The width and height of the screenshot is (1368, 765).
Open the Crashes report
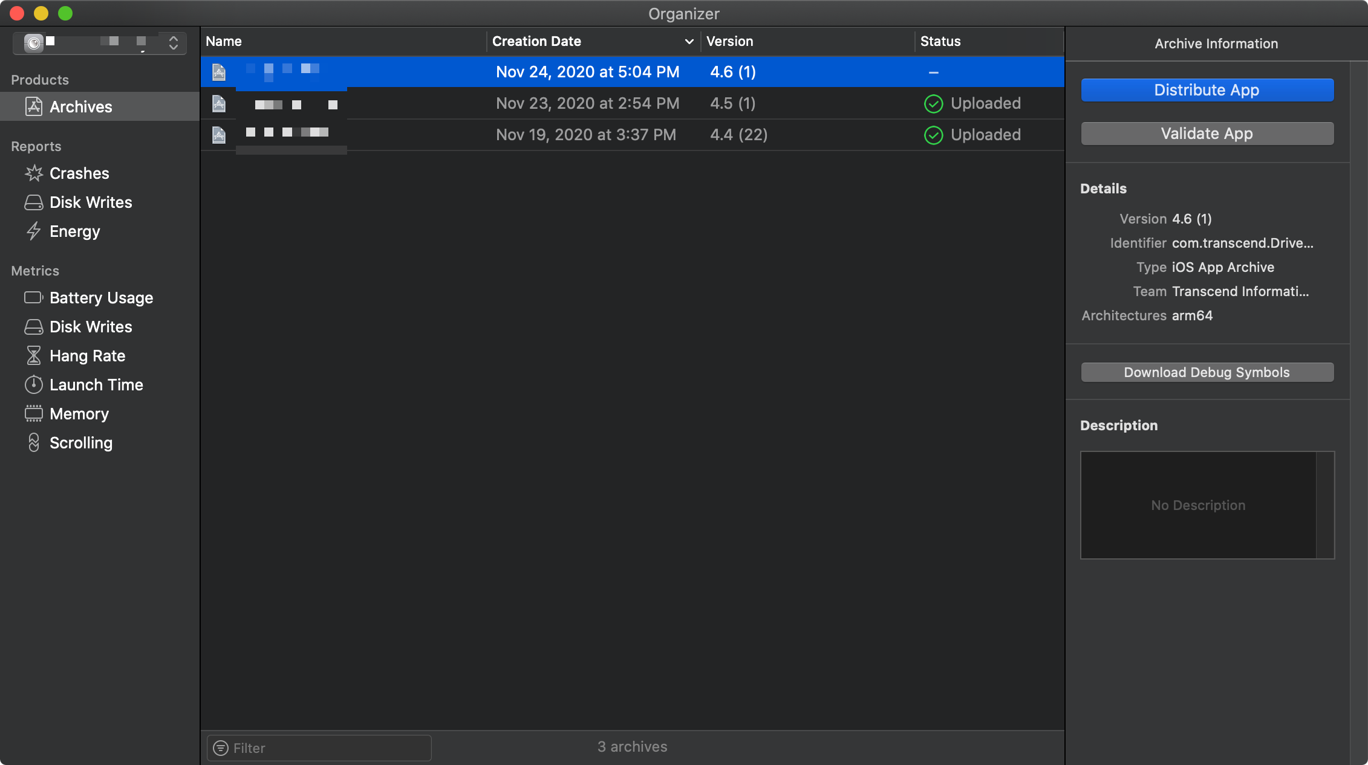(x=79, y=173)
